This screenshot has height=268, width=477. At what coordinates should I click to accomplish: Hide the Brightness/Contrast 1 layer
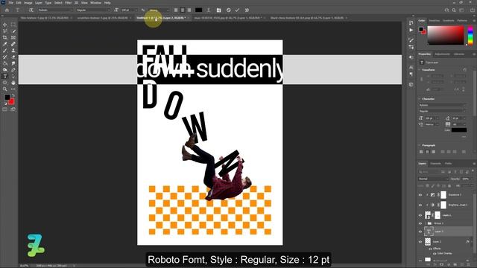420,205
